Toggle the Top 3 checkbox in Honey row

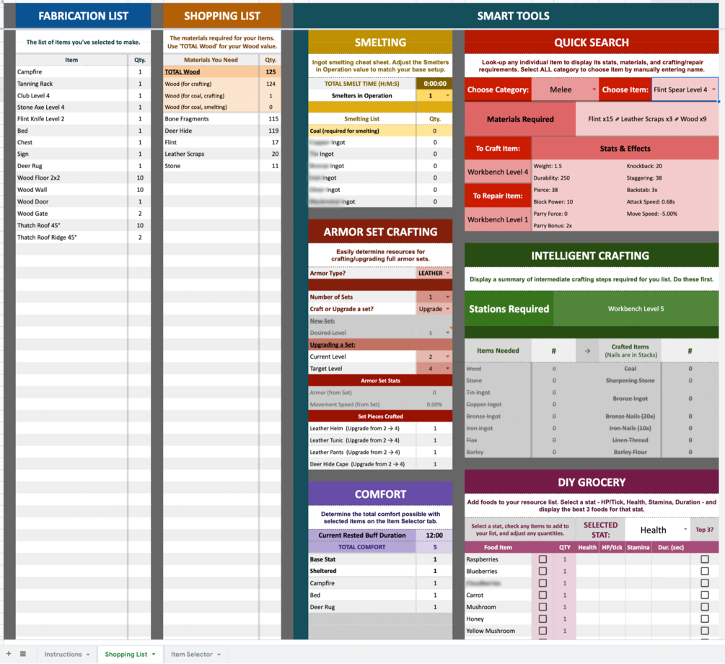[x=705, y=619]
